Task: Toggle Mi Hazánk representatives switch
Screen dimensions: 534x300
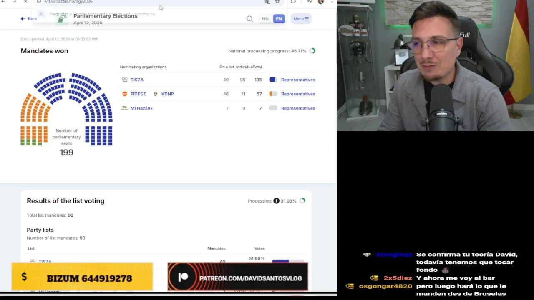Action: 273,108
